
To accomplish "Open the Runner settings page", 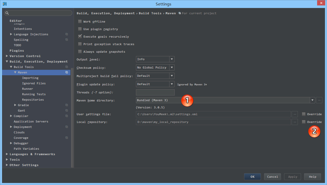I will (x=28, y=88).
